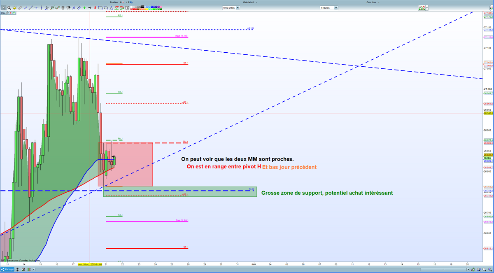
Task: Select annotation 'On peut voir que les deux MM sont proches.'
Action: [238, 159]
